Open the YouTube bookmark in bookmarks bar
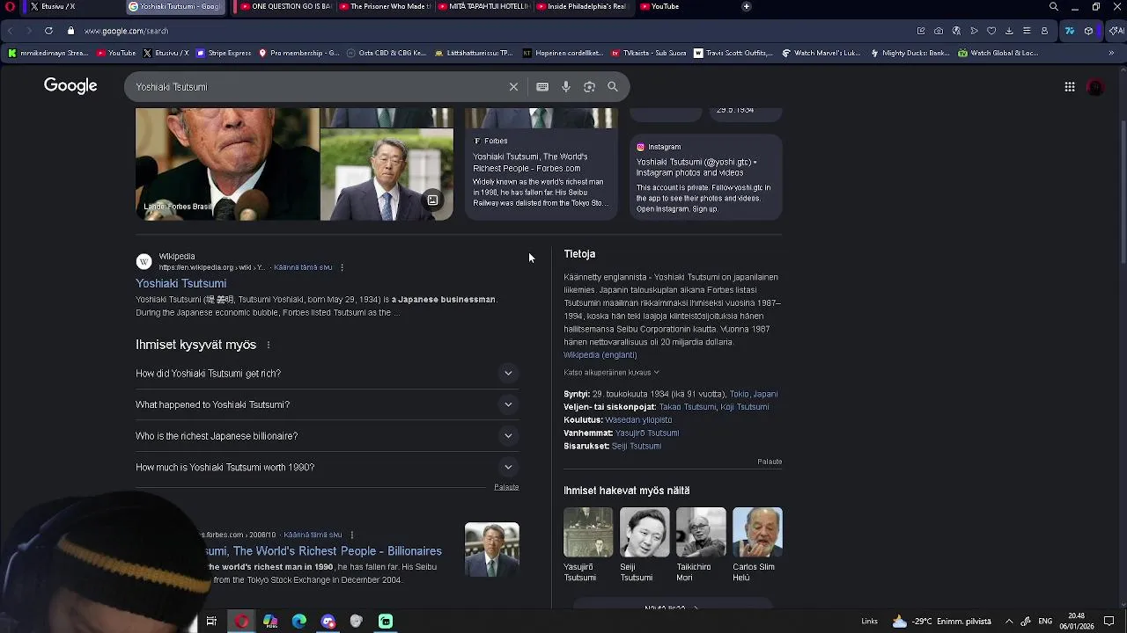Screen dimensions: 1127x633 [x=115, y=53]
